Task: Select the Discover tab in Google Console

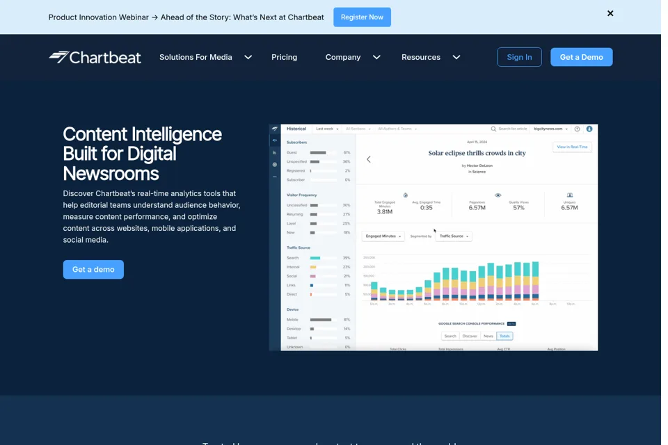Action: [x=470, y=336]
